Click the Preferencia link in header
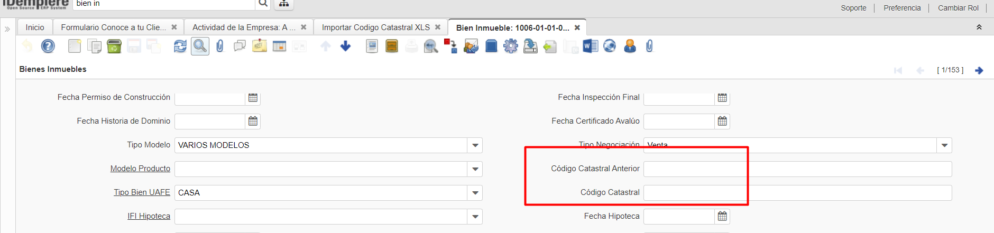Image resolution: width=994 pixels, height=233 pixels. tap(902, 8)
